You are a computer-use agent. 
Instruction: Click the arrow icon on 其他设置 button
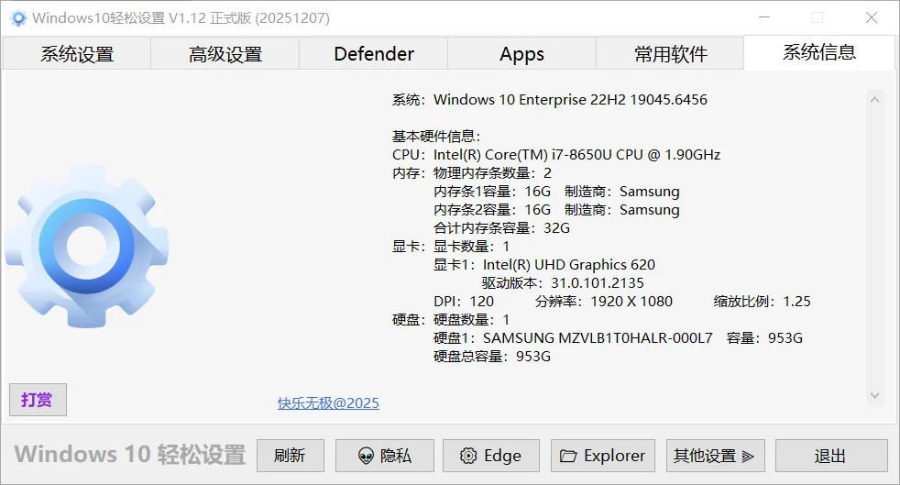(x=747, y=457)
